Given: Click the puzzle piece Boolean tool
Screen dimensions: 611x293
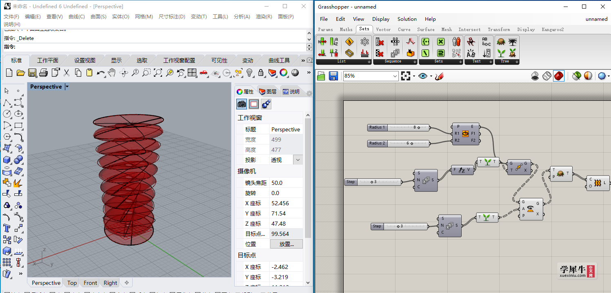Looking at the screenshot, I should [x=7, y=182].
